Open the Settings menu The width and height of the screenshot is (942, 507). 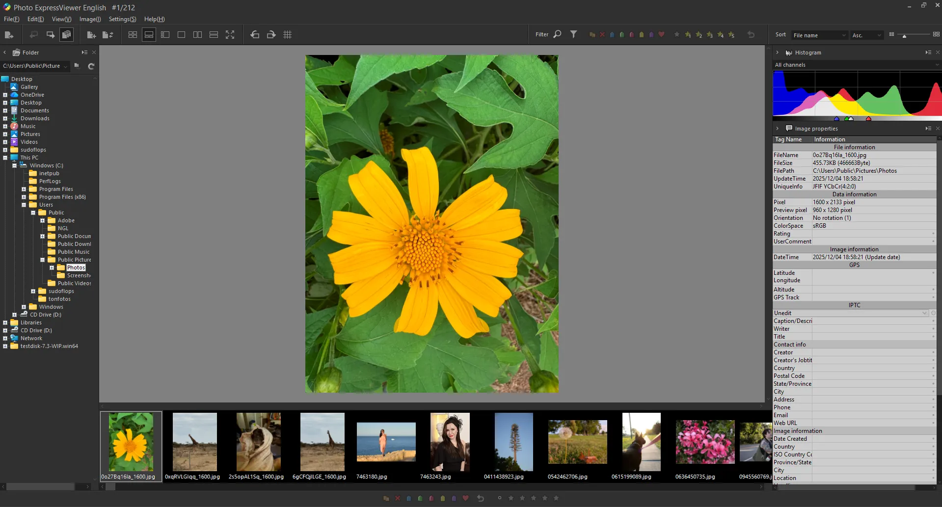pyautogui.click(x=123, y=19)
